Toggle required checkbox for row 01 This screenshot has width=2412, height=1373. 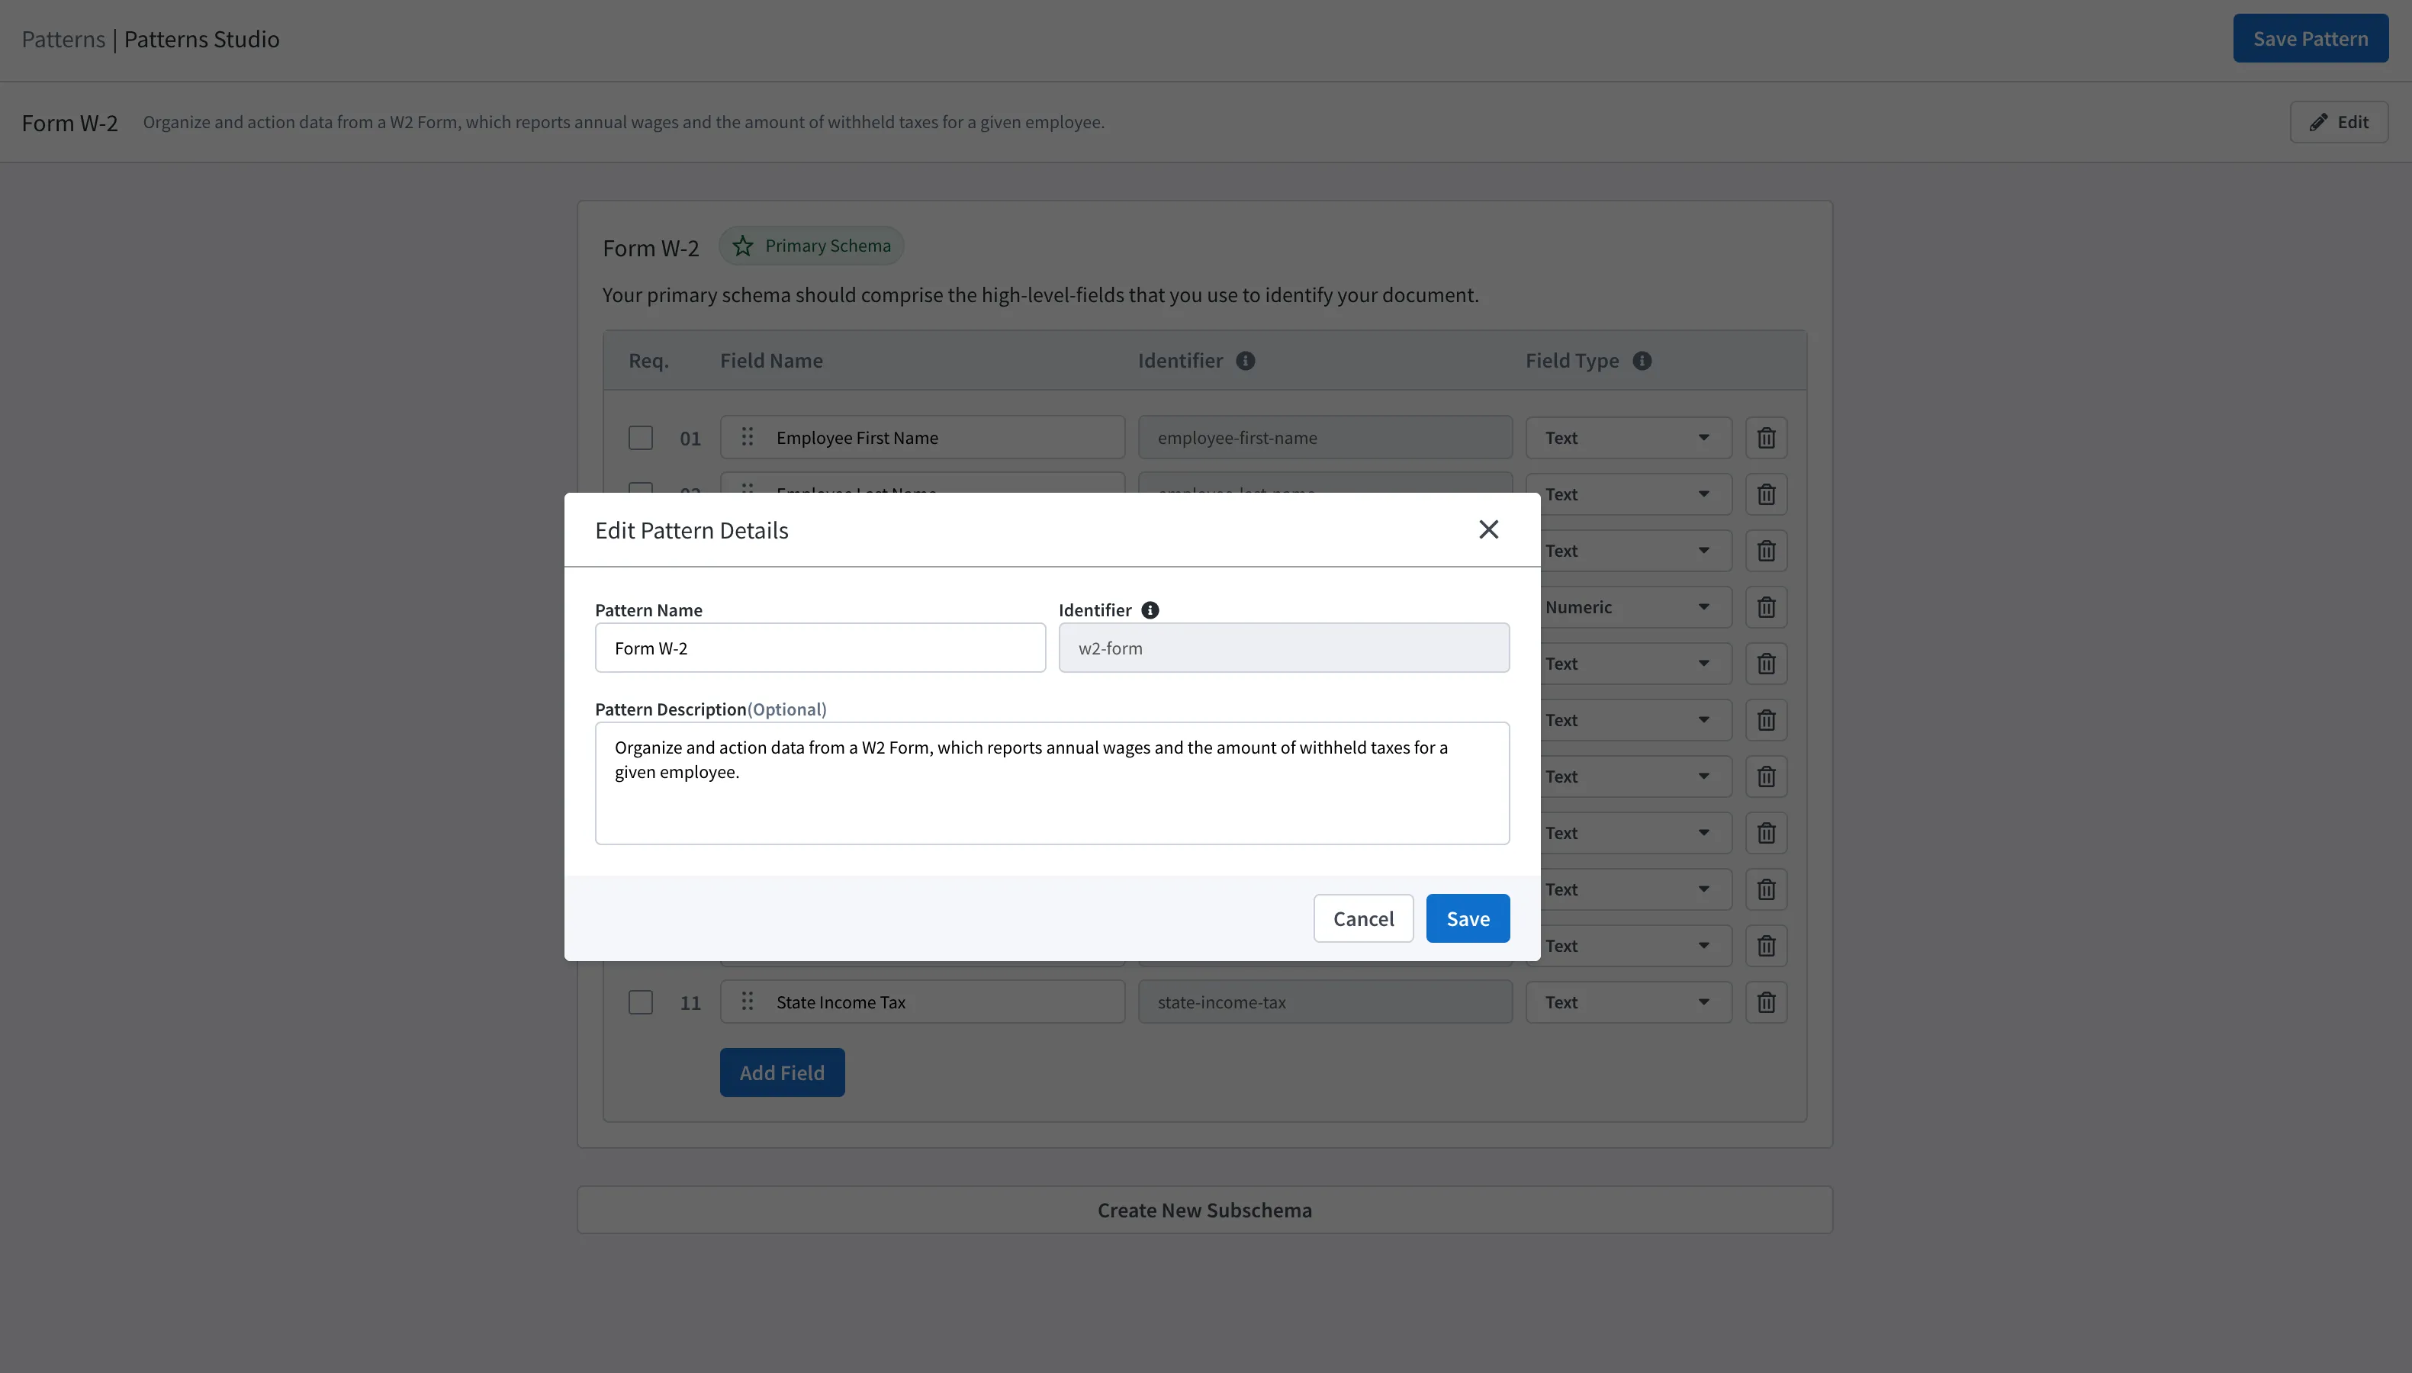(640, 438)
